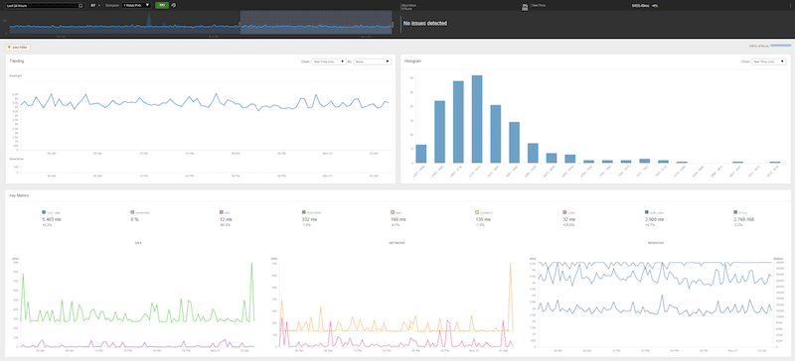Click the "2,900 ms" DOM Load value

click(654, 220)
